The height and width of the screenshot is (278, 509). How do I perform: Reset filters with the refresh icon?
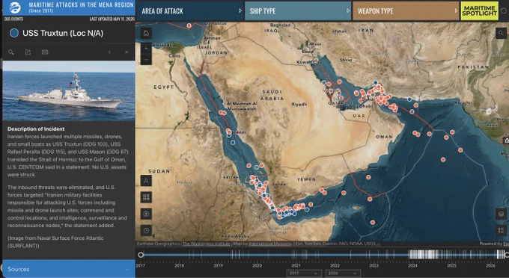(504, 10)
